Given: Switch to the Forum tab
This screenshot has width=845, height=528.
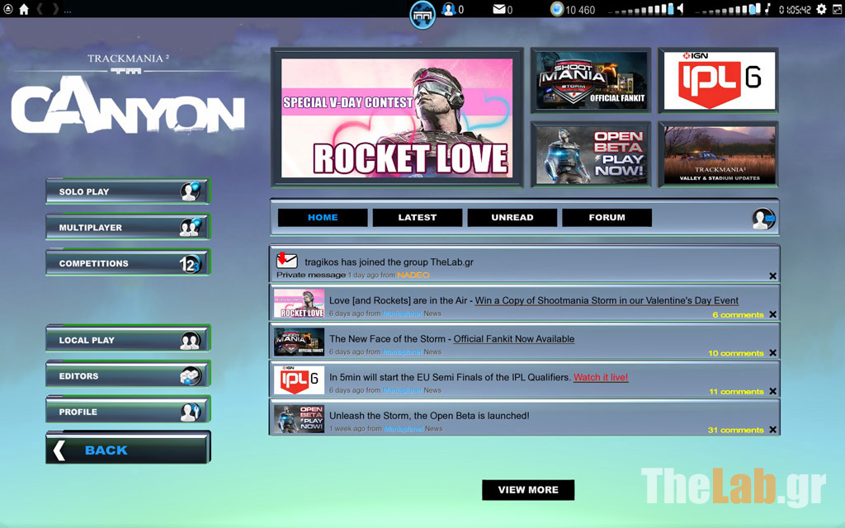Looking at the screenshot, I should (607, 218).
